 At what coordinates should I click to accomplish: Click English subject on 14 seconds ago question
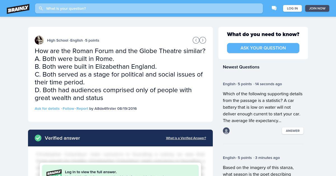229,84
